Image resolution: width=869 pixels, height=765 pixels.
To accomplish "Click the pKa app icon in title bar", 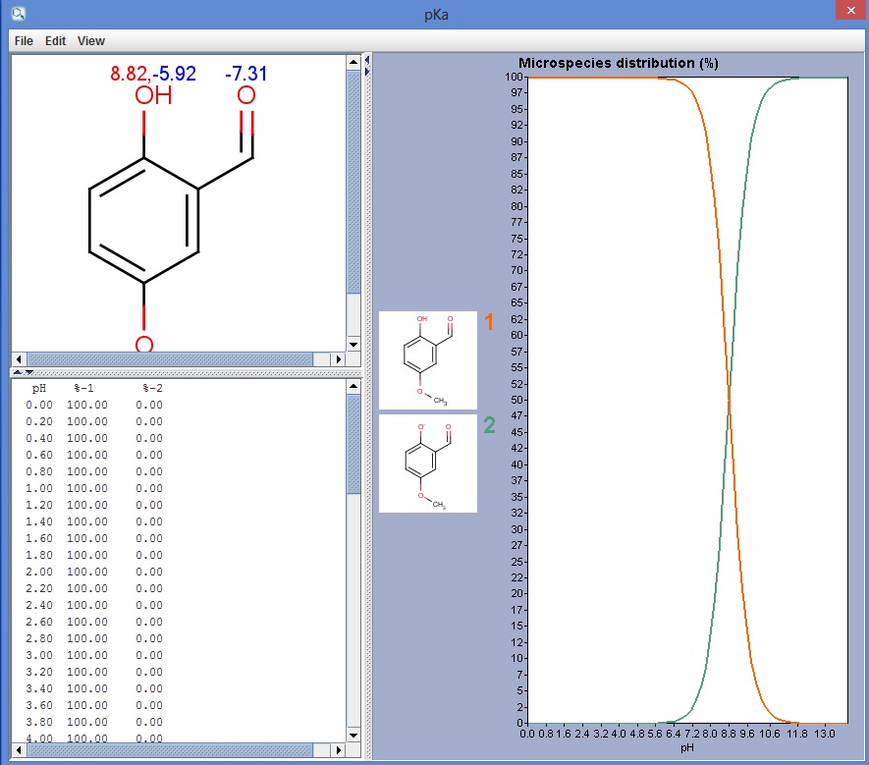I will 18,14.
